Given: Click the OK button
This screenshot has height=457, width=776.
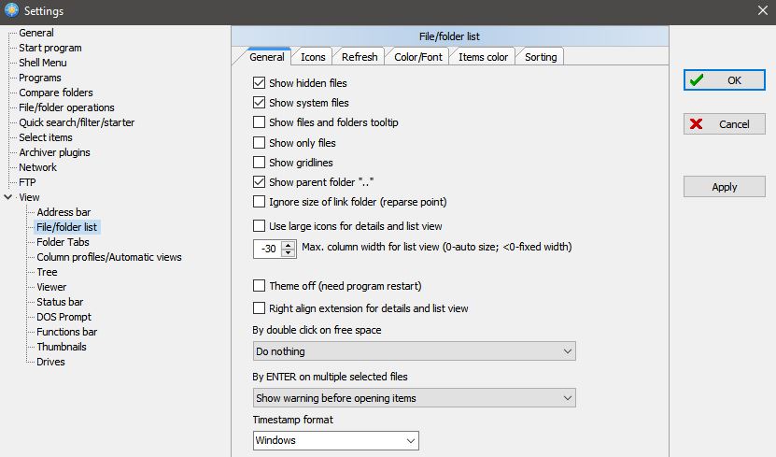Looking at the screenshot, I should pos(725,80).
